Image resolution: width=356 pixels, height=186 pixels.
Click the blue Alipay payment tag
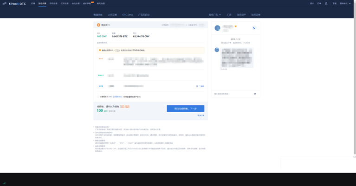pos(101,86)
